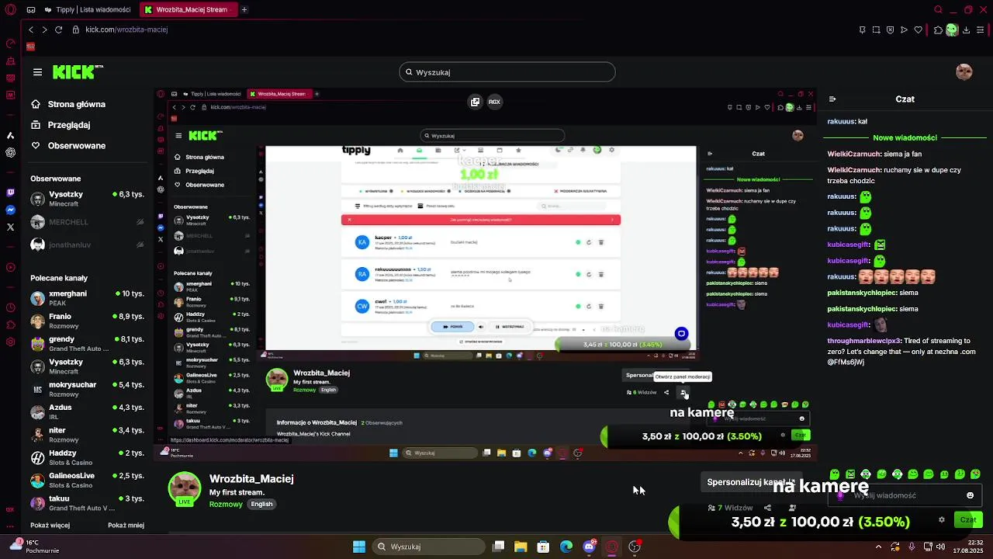Image resolution: width=993 pixels, height=559 pixels.
Task: Send message with Czat button
Action: point(968,520)
